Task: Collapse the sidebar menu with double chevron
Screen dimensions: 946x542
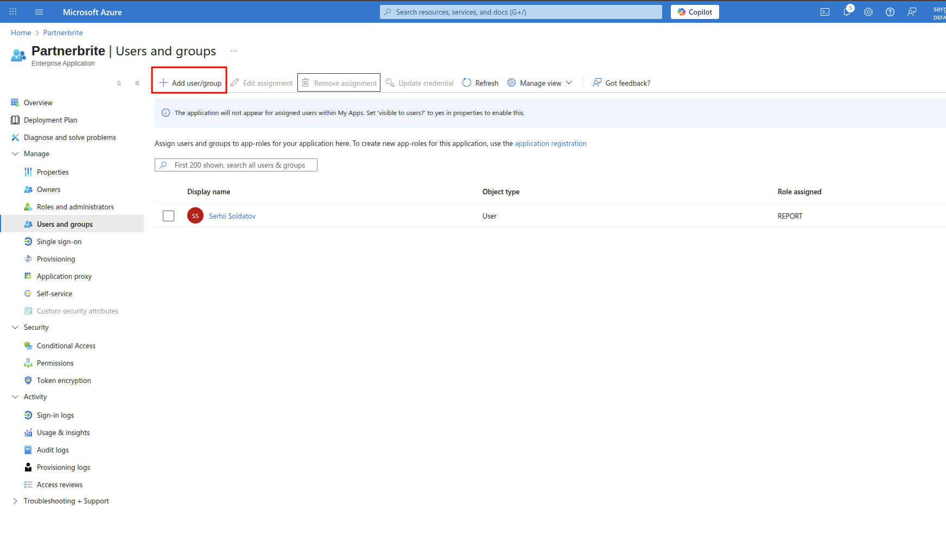Action: click(x=137, y=83)
